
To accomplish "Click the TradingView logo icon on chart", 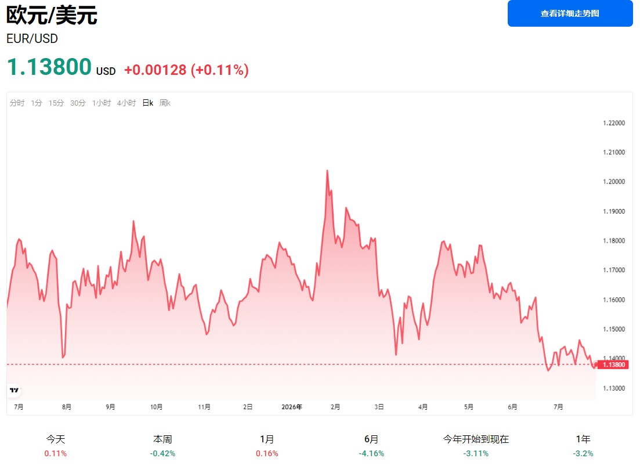I will point(15,390).
